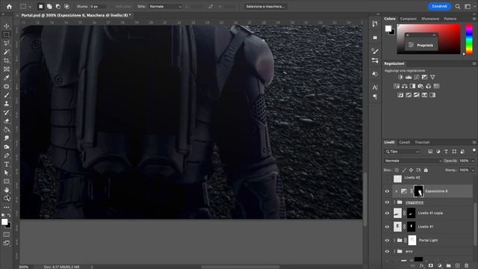Screen dimensions: 478x269
Task: Open layer style fx menu
Action: click(x=422, y=266)
